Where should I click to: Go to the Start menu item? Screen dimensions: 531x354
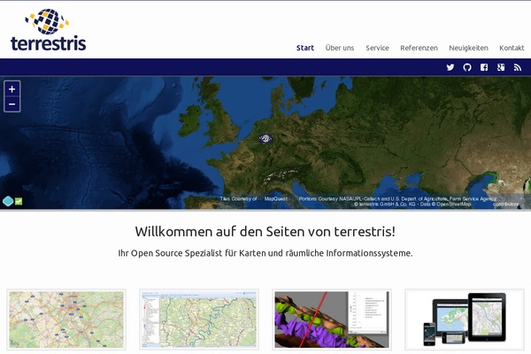(305, 48)
